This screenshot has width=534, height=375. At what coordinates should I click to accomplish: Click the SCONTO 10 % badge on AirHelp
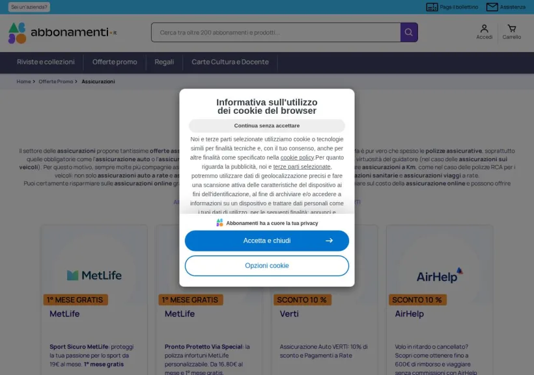pyautogui.click(x=417, y=300)
